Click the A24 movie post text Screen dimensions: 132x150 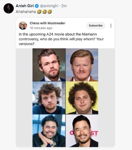coord(61,39)
